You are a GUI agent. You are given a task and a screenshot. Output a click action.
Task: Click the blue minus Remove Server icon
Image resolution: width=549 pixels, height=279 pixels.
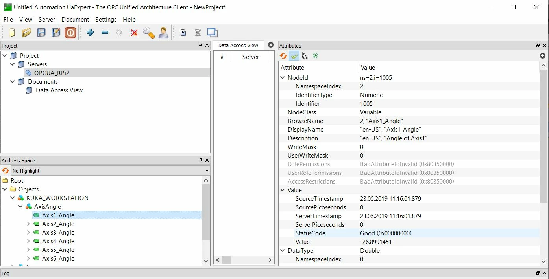tap(105, 33)
